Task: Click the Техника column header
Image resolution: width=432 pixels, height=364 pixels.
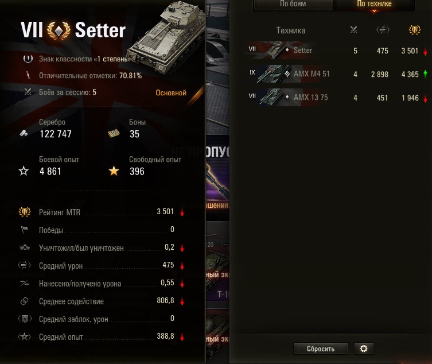Action: (x=291, y=30)
